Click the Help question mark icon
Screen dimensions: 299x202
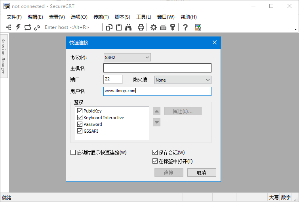pyautogui.click(x=185, y=27)
